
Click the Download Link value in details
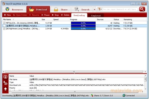pos(87,85)
